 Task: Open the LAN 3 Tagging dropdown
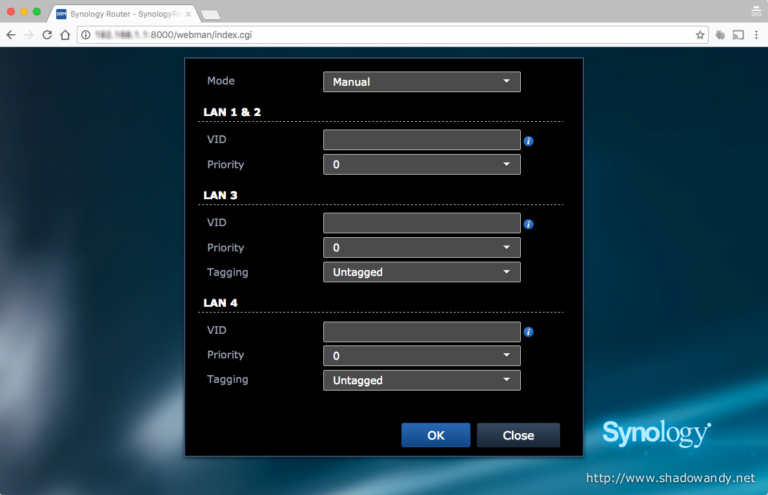click(421, 272)
